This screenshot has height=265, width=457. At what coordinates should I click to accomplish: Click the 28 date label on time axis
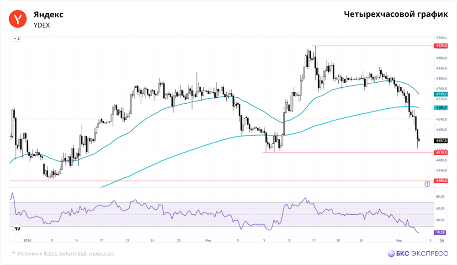179,240
